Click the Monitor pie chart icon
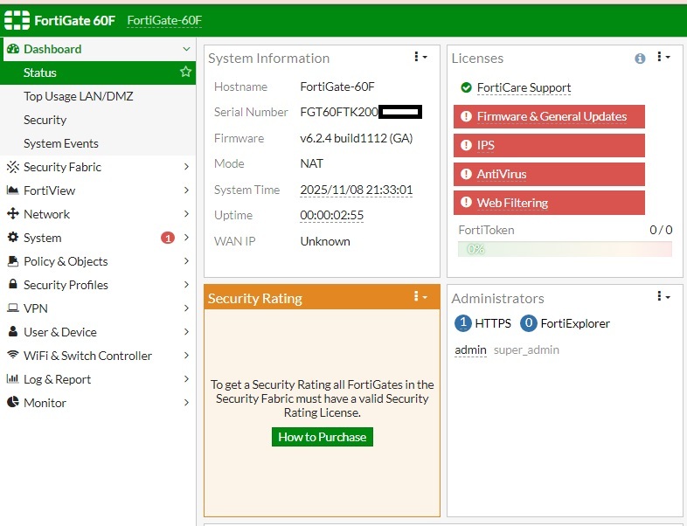The image size is (687, 526). 13,403
